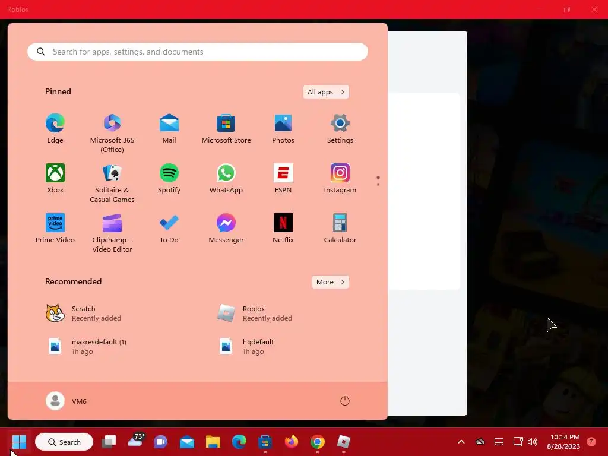
Task: Launch Instagram
Action: click(x=340, y=179)
